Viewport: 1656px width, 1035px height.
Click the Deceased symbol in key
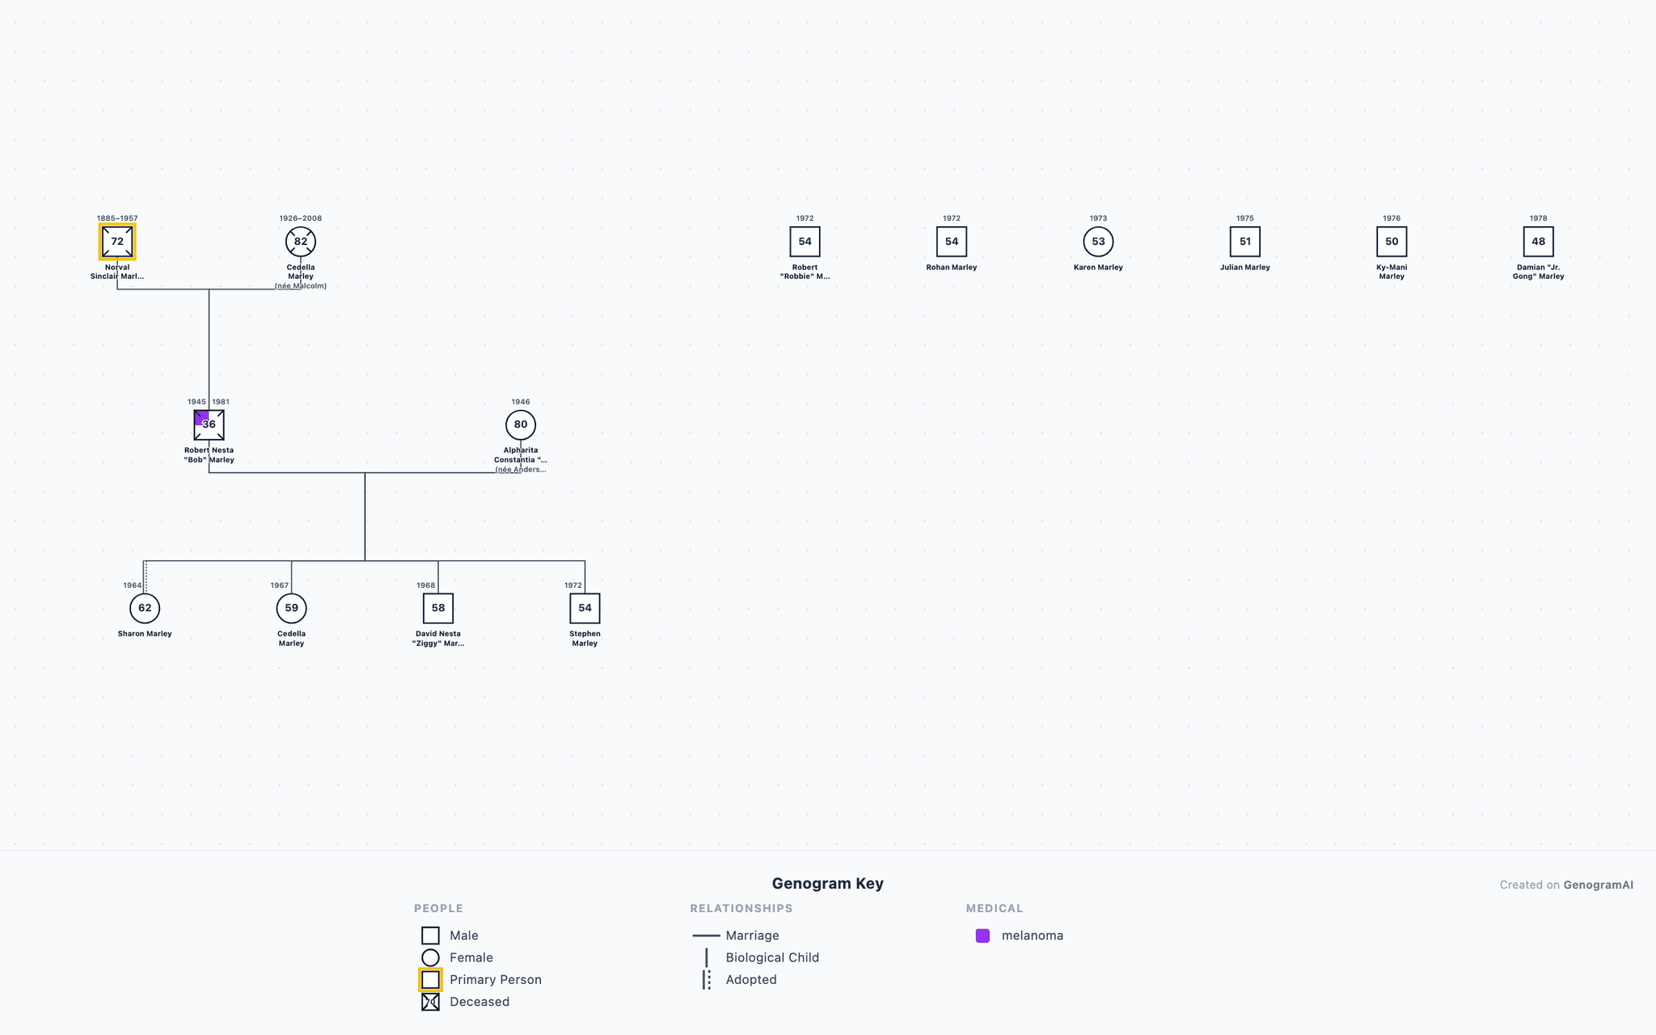point(430,1002)
